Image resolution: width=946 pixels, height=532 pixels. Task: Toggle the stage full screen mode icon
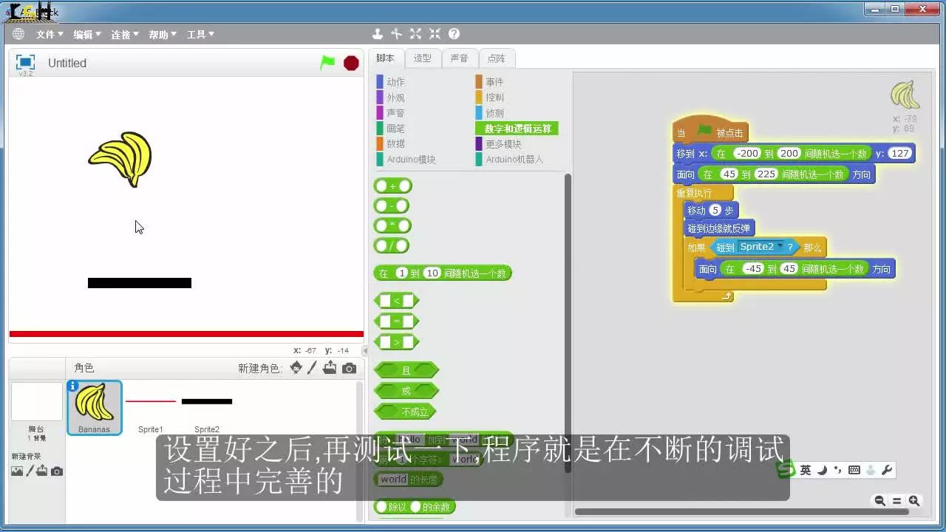coord(26,62)
